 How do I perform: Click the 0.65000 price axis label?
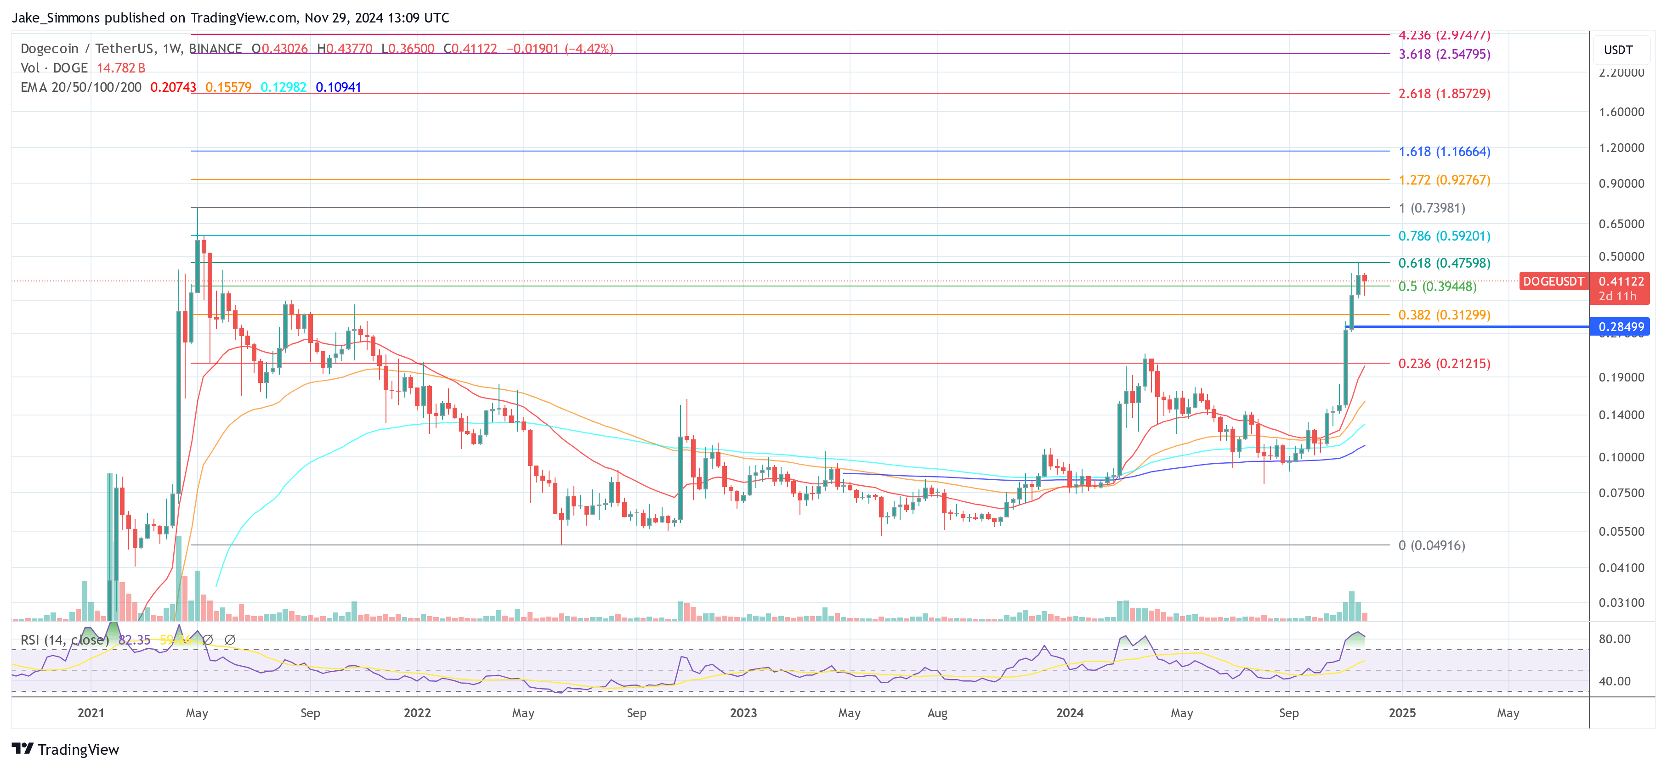coord(1621,224)
